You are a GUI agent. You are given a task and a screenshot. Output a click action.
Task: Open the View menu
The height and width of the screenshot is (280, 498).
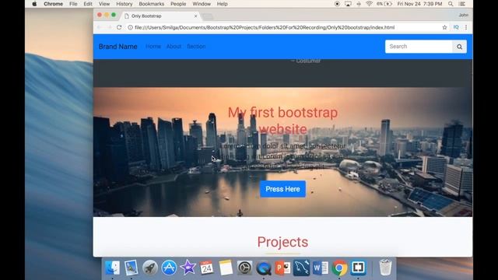[x=104, y=4]
